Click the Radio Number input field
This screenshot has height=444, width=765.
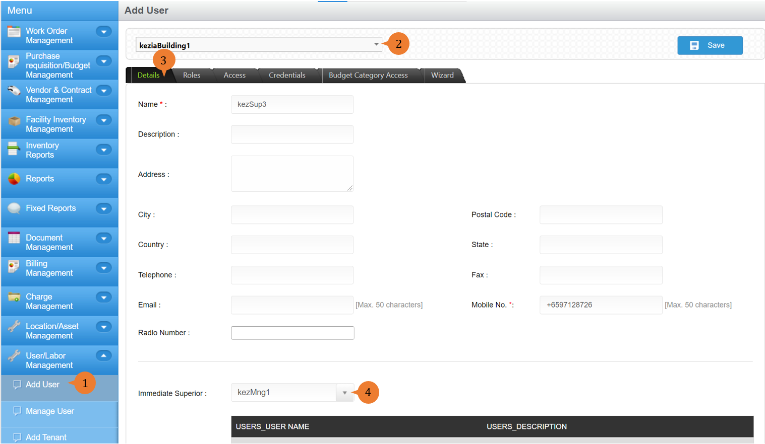point(292,333)
